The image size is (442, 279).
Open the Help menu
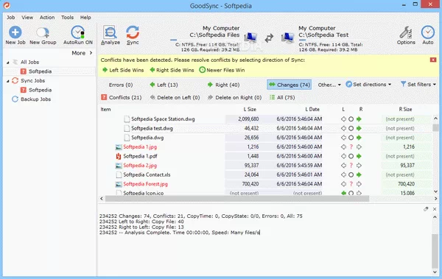[85, 18]
